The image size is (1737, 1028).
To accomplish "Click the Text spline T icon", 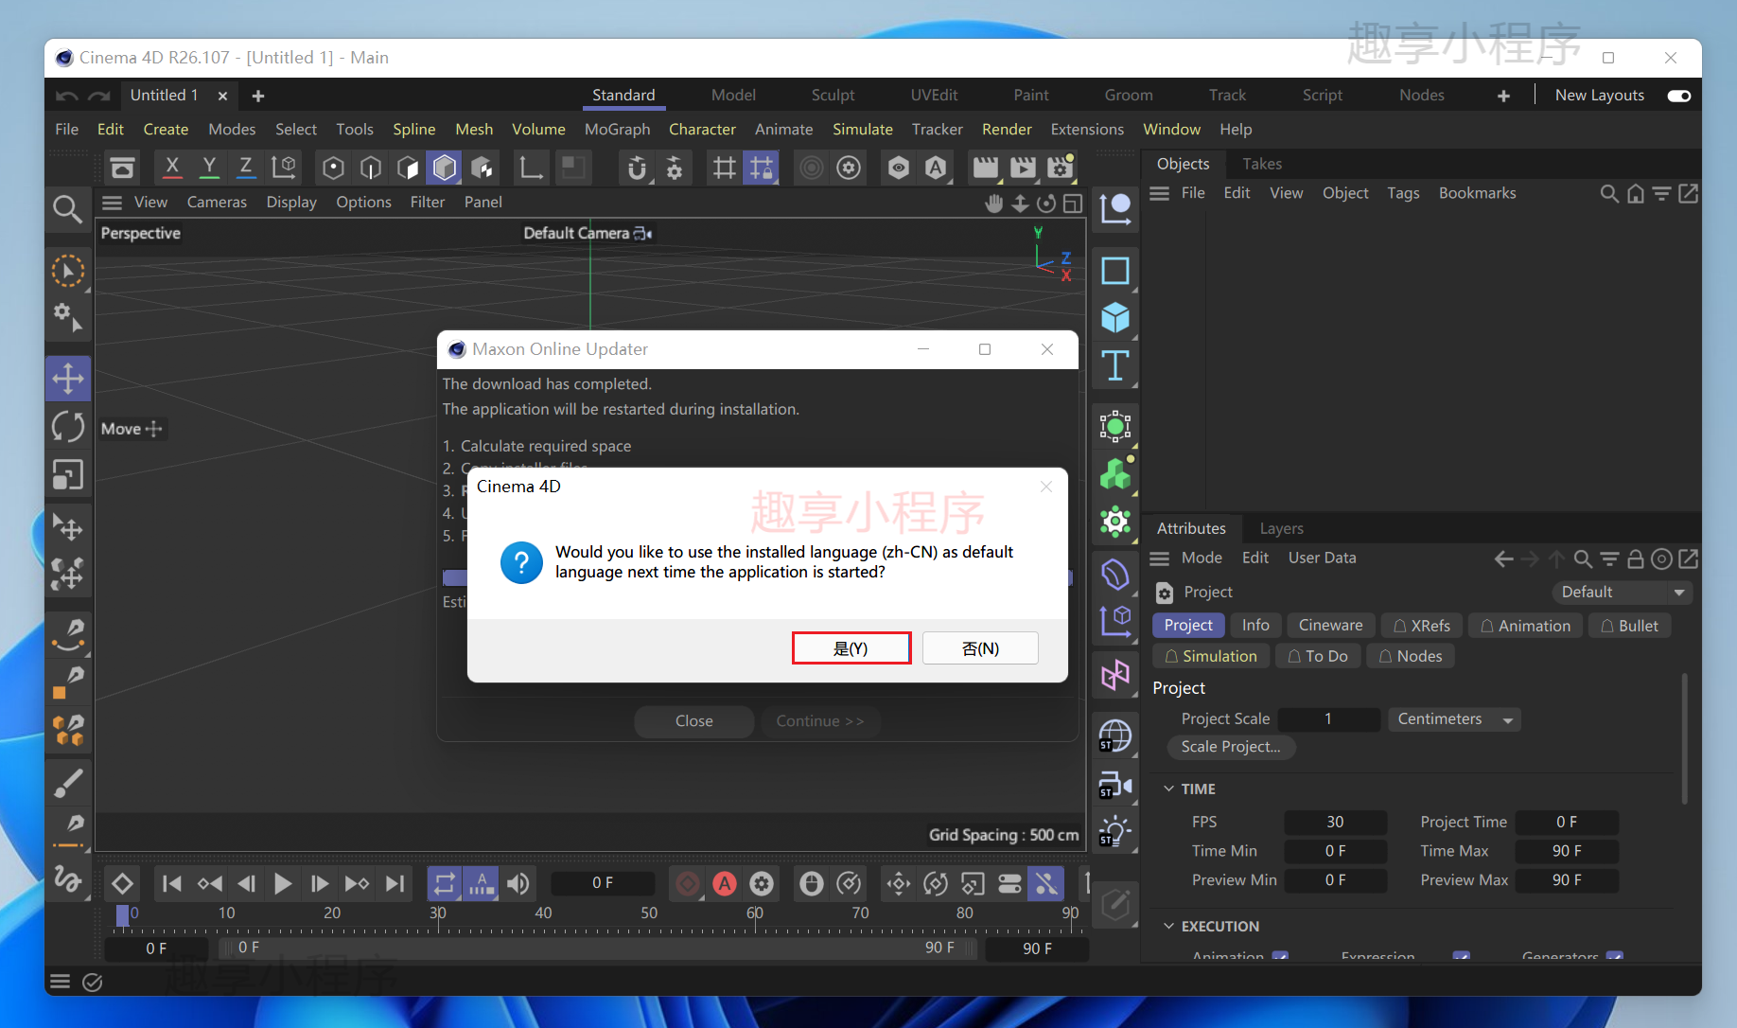I will point(1115,365).
